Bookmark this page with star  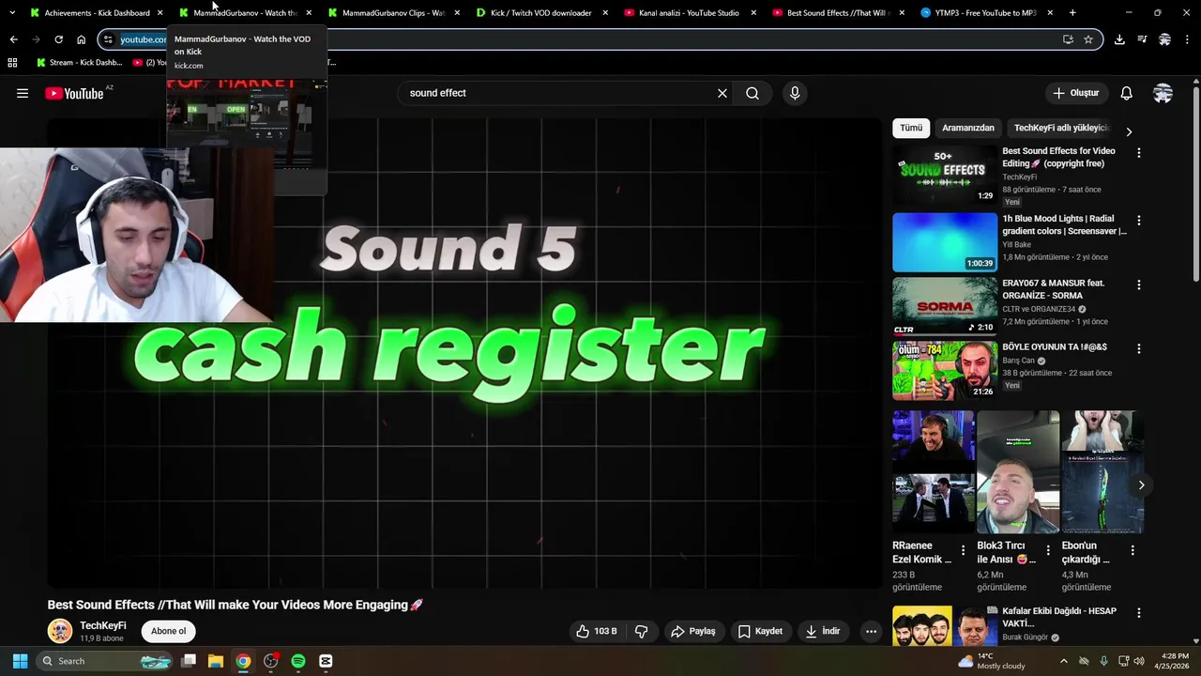(1088, 39)
